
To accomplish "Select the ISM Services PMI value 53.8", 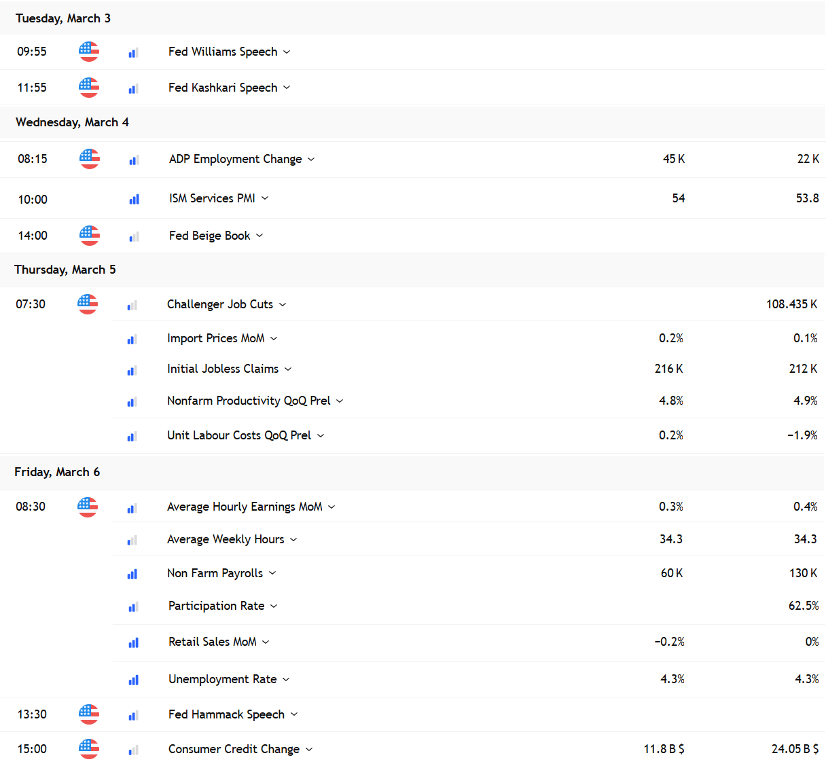I will tap(808, 198).
